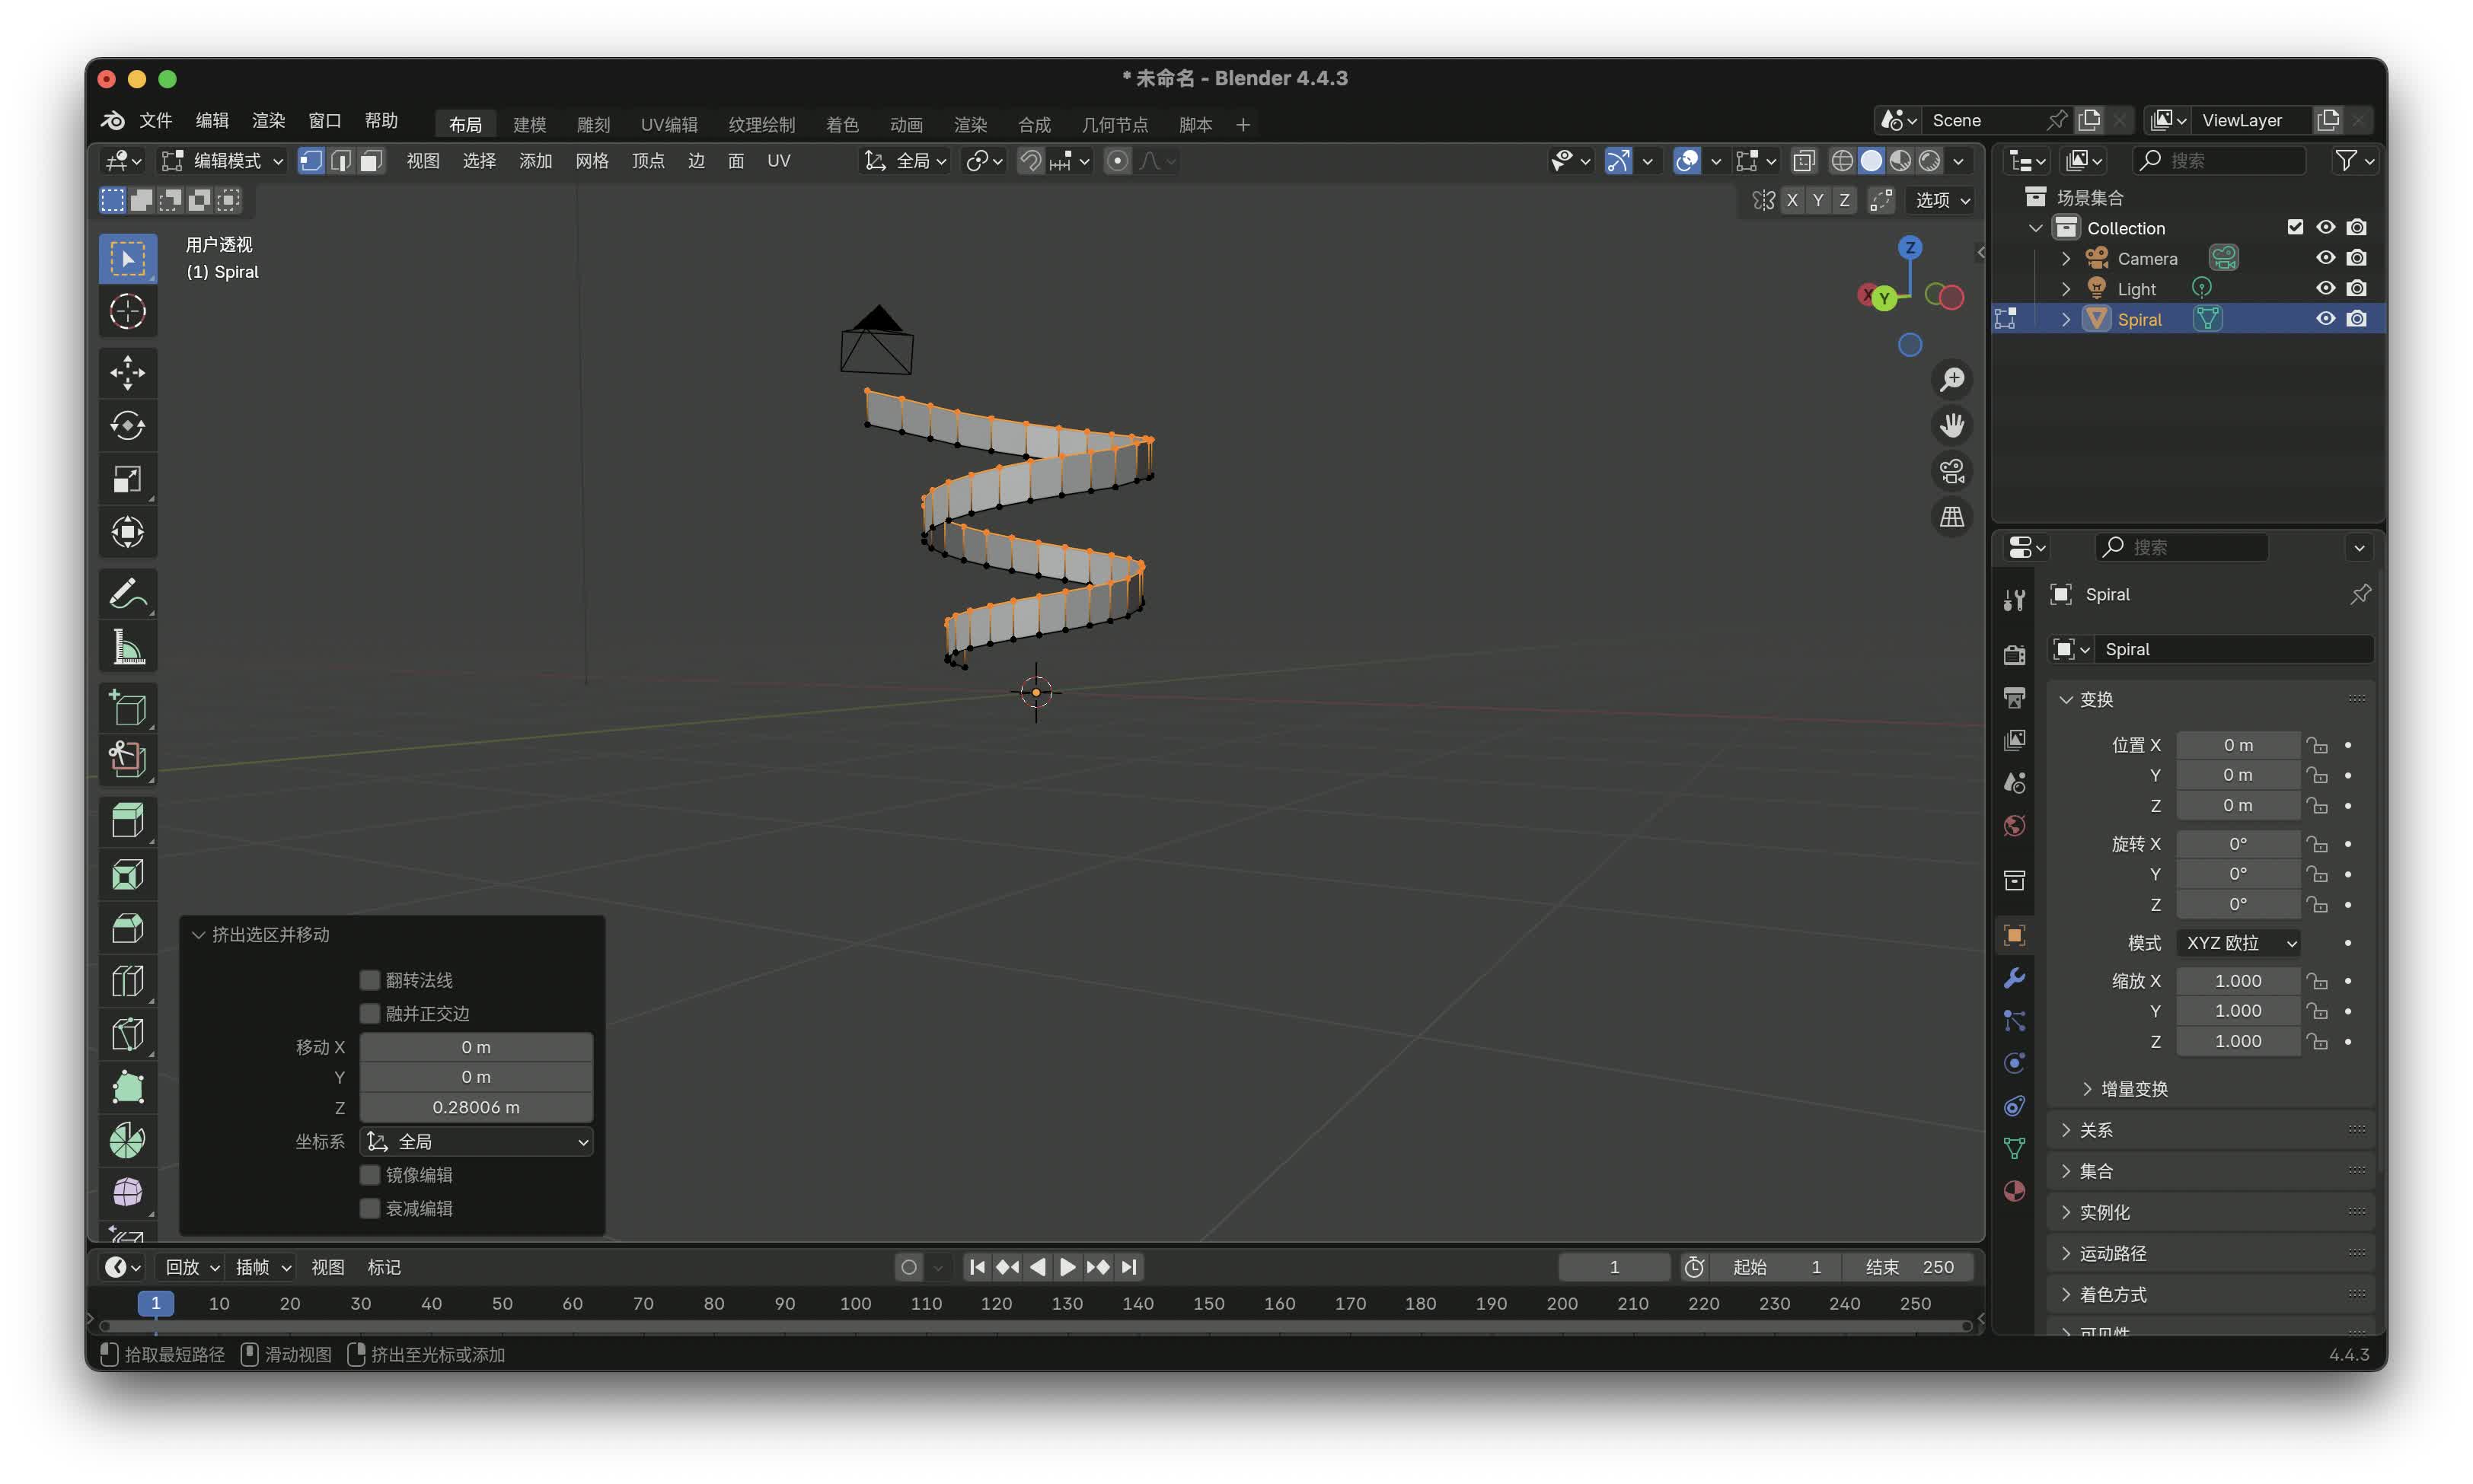This screenshot has height=1484, width=2473.
Task: Click the camera view icon in viewport
Action: point(1951,471)
